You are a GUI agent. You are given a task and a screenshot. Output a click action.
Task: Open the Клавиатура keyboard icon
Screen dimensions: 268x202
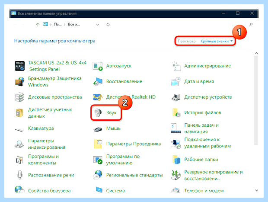(19, 130)
